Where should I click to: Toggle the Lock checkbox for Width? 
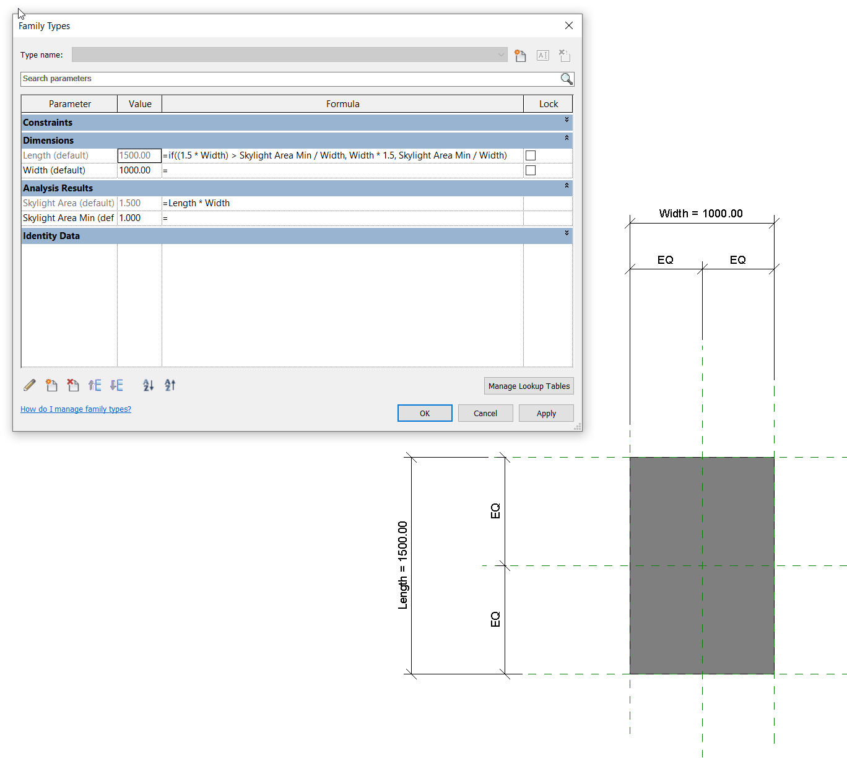tap(531, 170)
